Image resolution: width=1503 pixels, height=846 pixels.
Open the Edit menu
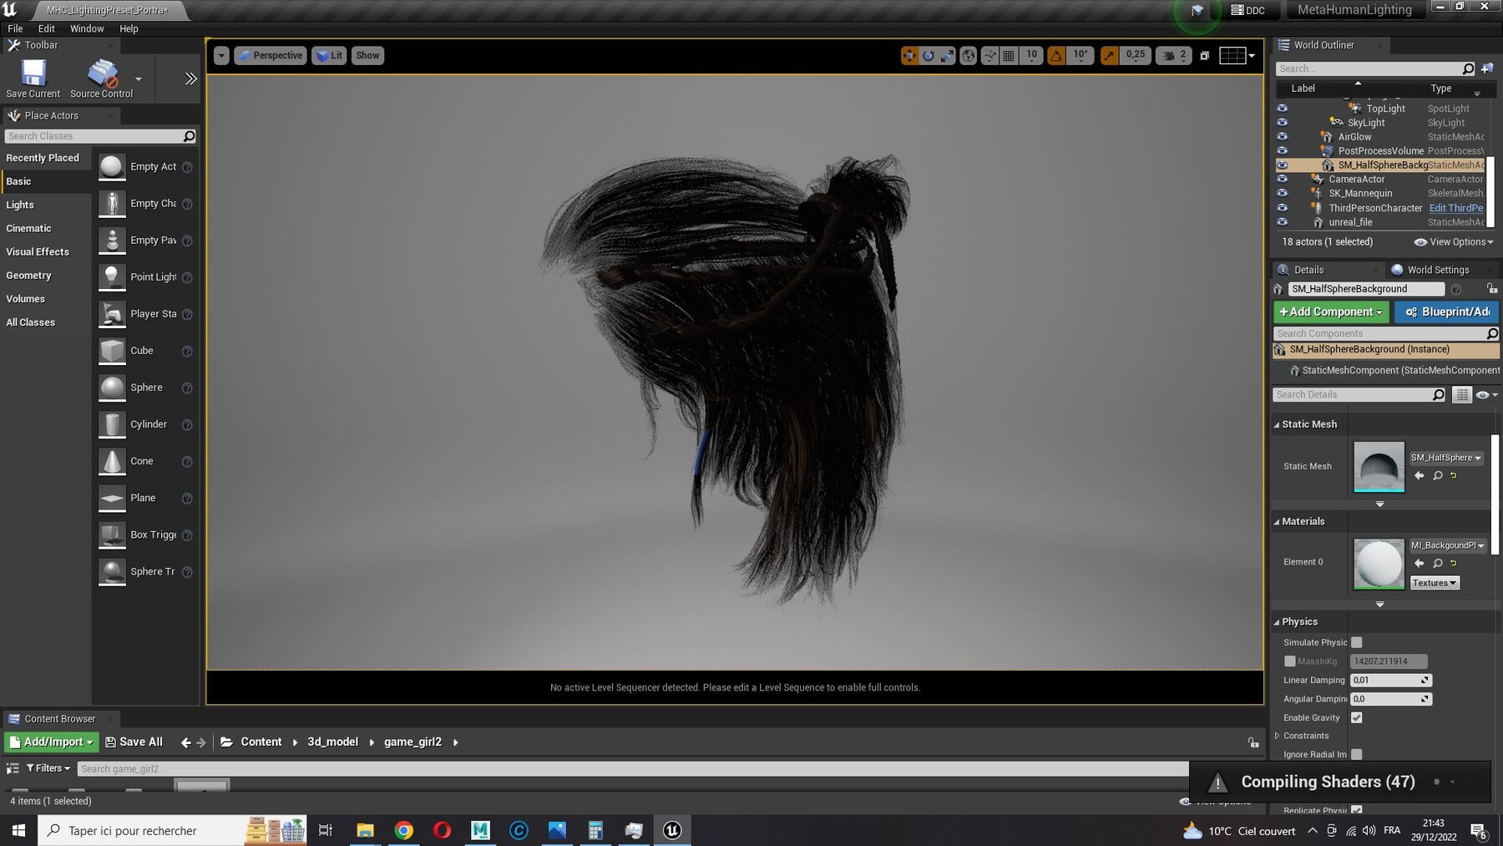pos(47,28)
